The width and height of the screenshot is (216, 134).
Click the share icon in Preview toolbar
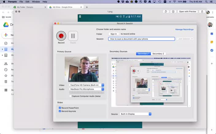click(202, 12)
